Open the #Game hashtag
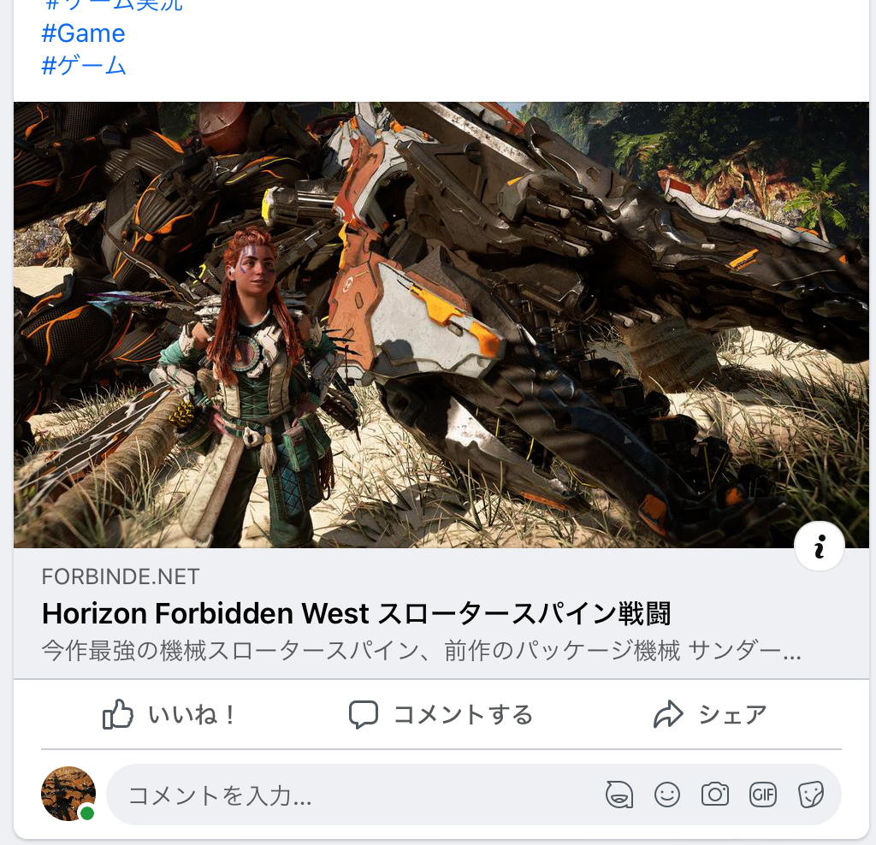Screen dimensions: 876x845 [x=83, y=33]
